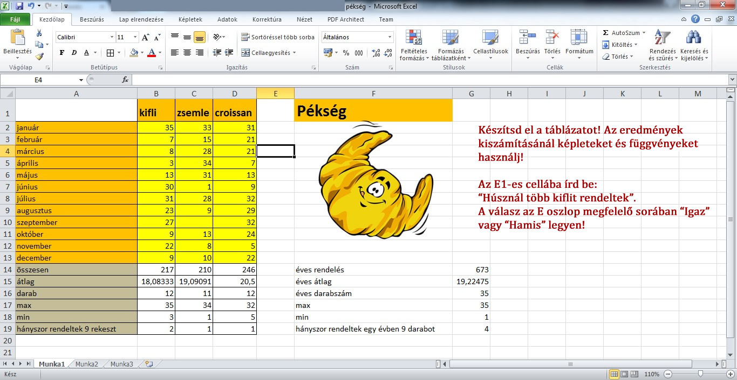Screen dimensions: 737x380
Task: Open the Képletek ribbon tab
Action: click(190, 19)
